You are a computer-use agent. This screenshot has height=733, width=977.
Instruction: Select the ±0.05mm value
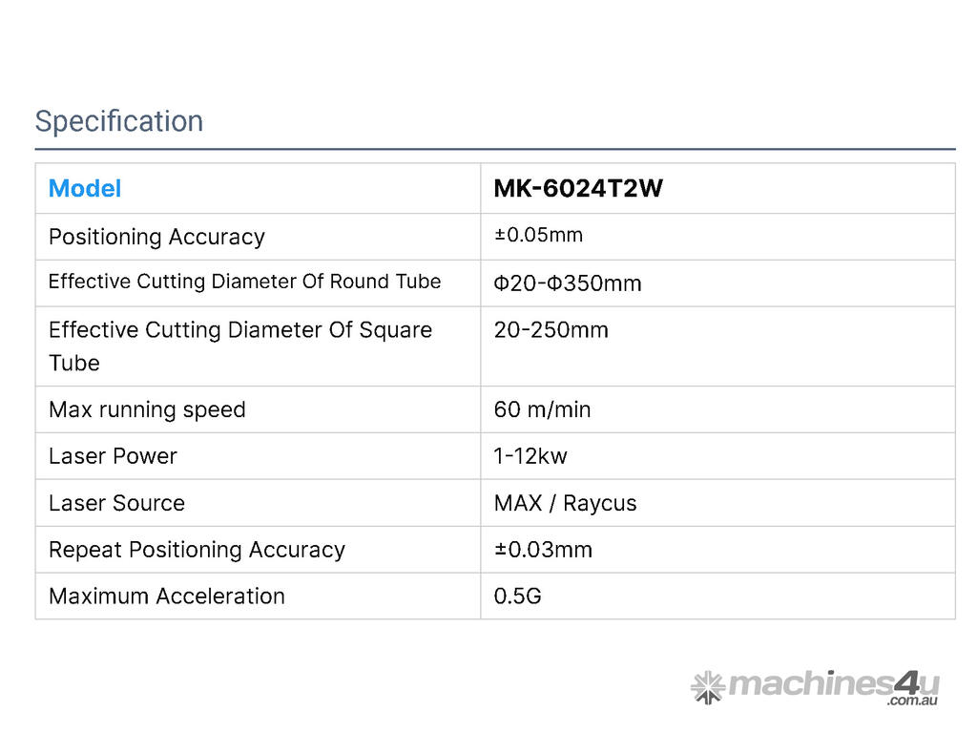pos(538,236)
